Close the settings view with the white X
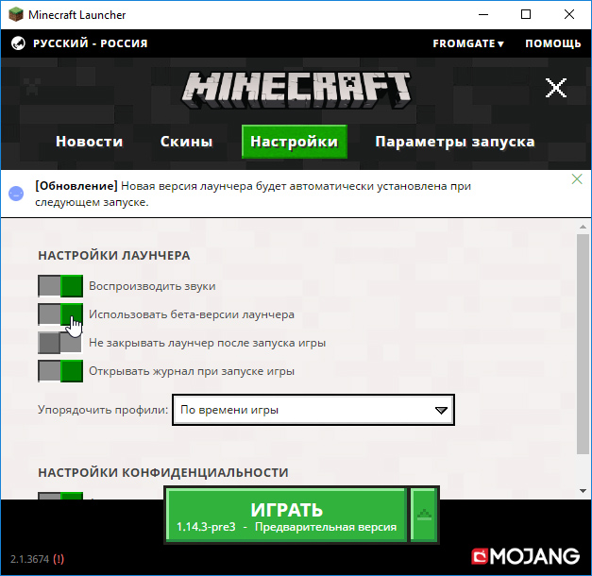Screen dimensions: 592x576 point(556,89)
